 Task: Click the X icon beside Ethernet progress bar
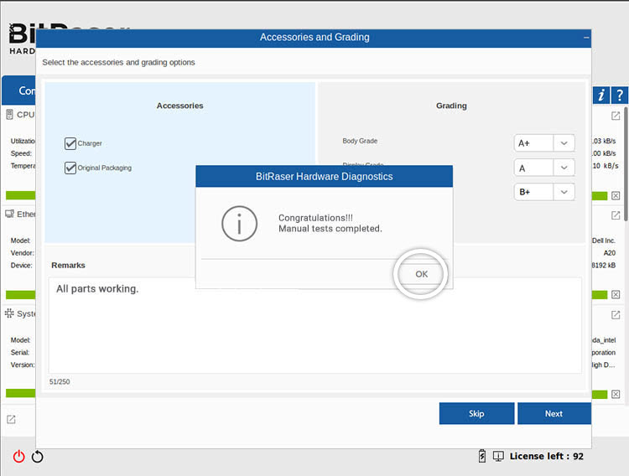(x=616, y=295)
